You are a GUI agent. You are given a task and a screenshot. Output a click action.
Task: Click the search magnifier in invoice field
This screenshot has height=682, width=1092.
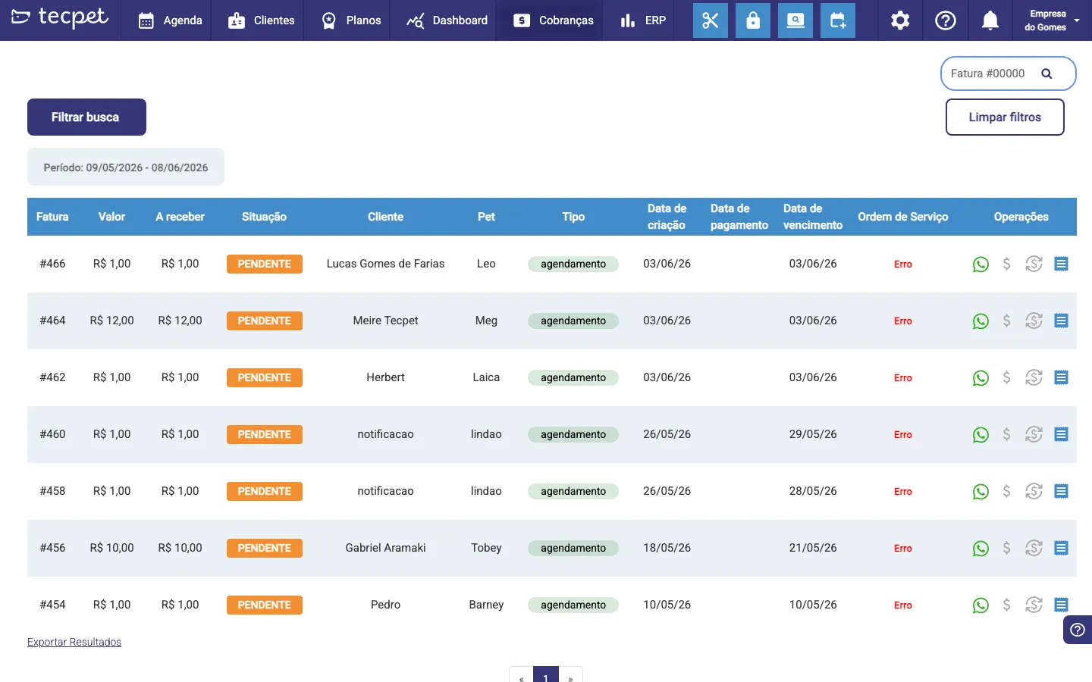coord(1046,74)
